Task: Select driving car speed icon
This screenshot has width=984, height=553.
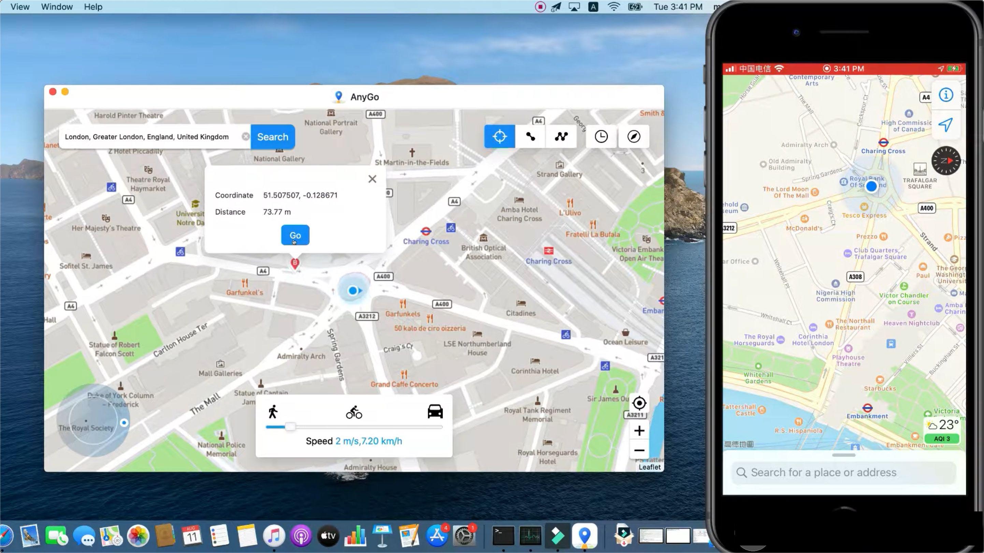Action: pyautogui.click(x=435, y=412)
